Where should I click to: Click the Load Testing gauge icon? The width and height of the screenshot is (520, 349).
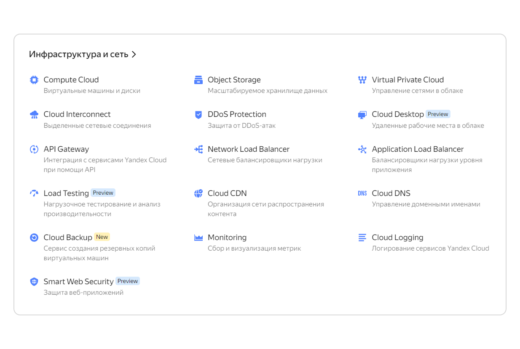(x=34, y=193)
